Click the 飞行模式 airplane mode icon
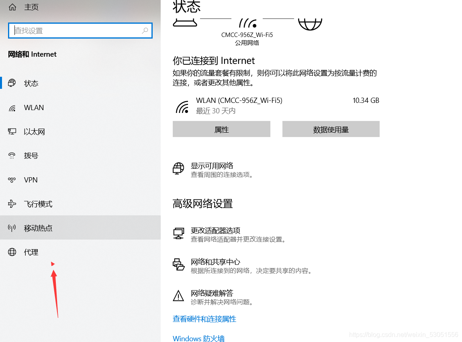462x342 pixels. click(x=12, y=204)
